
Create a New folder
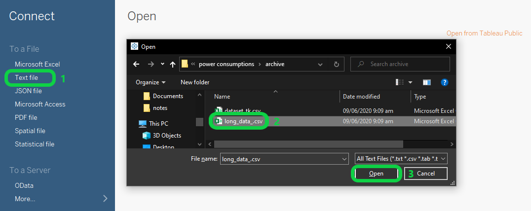pyautogui.click(x=195, y=82)
